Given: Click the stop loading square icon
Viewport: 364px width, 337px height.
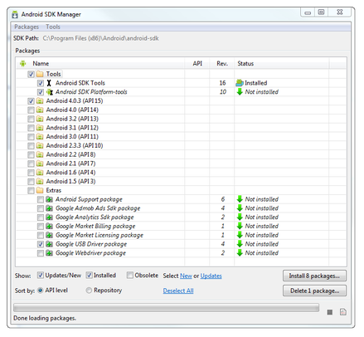Looking at the screenshot, I should pyautogui.click(x=329, y=312).
